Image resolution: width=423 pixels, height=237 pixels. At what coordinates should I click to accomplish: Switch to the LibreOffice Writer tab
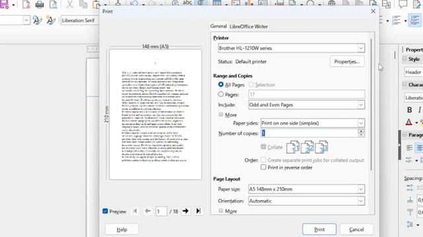[249, 26]
